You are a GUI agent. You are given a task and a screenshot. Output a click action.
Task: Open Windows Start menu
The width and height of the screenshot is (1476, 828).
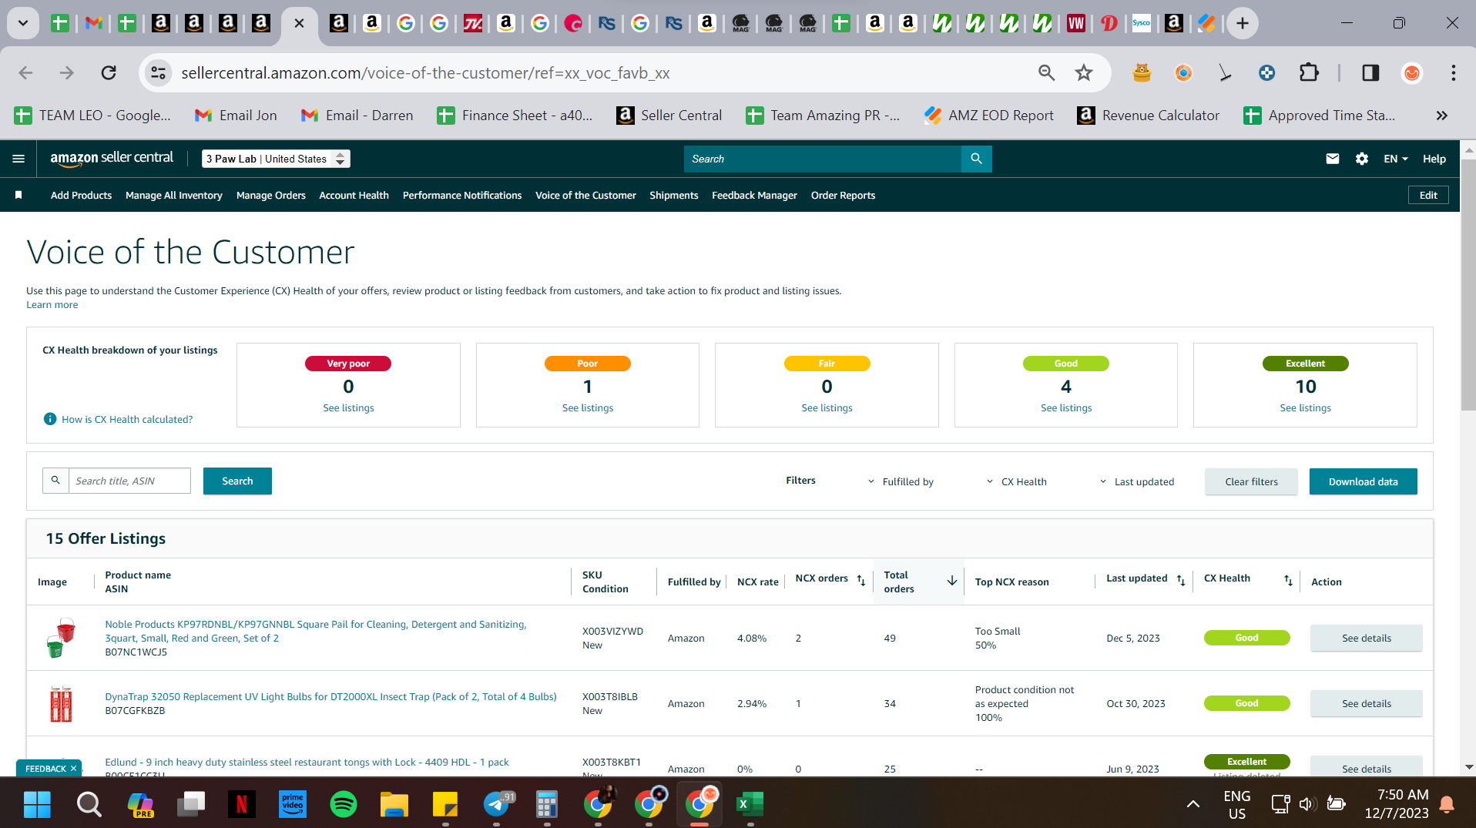coord(37,804)
